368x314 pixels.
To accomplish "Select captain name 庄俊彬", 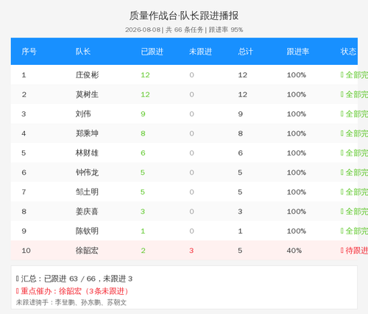I will click(x=87, y=75).
